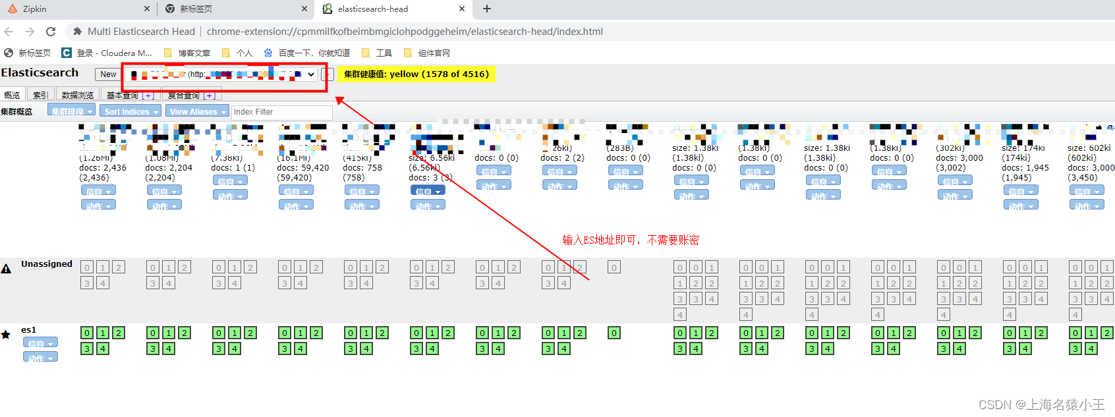The width and height of the screenshot is (1115, 417).
Task: Open the 新标签页 bookmark
Action: coord(27,53)
